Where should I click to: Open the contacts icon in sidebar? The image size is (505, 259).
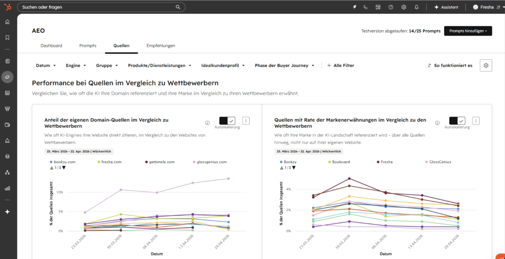tap(7, 61)
